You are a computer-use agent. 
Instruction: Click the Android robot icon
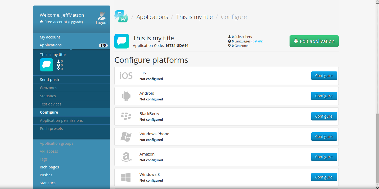(126, 96)
